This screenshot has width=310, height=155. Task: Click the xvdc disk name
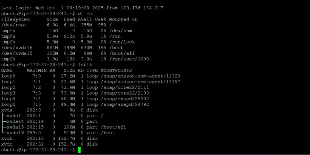[x=7, y=144]
